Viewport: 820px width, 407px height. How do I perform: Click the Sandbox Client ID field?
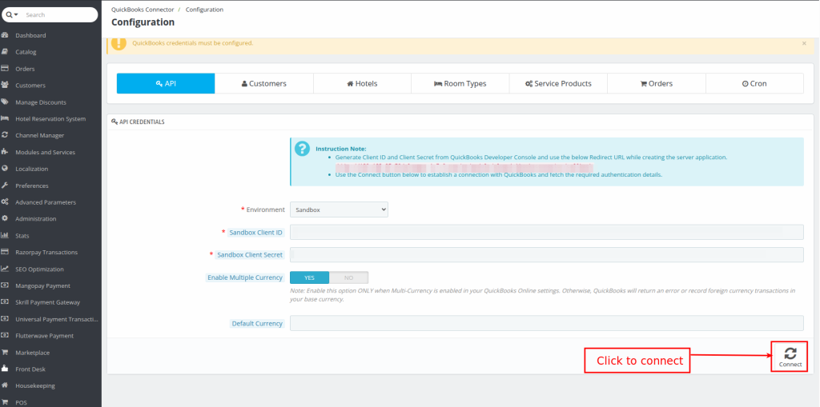[x=546, y=232]
